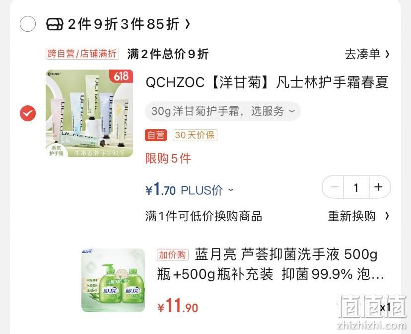Click the store icon beside 2件9折
This screenshot has height=334, width=411.
coord(55,24)
